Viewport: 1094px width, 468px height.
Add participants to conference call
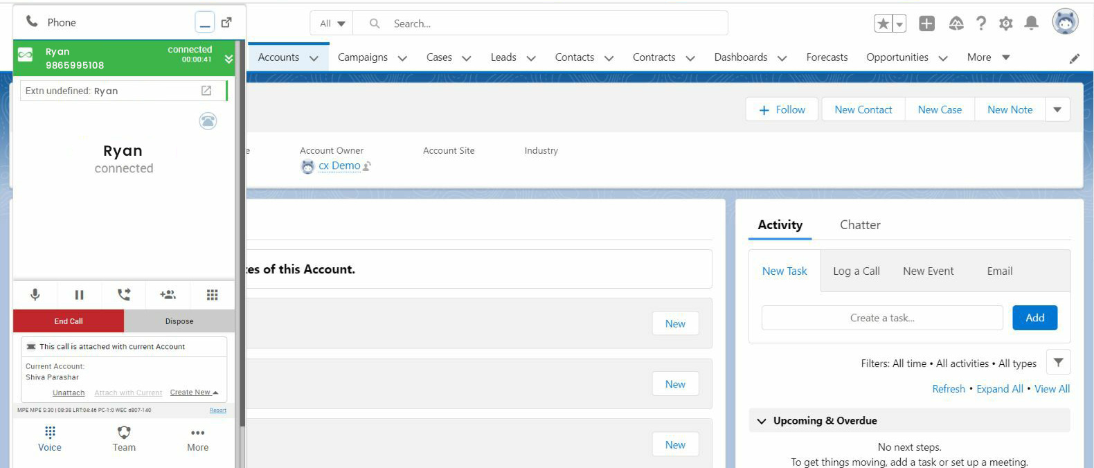point(168,294)
